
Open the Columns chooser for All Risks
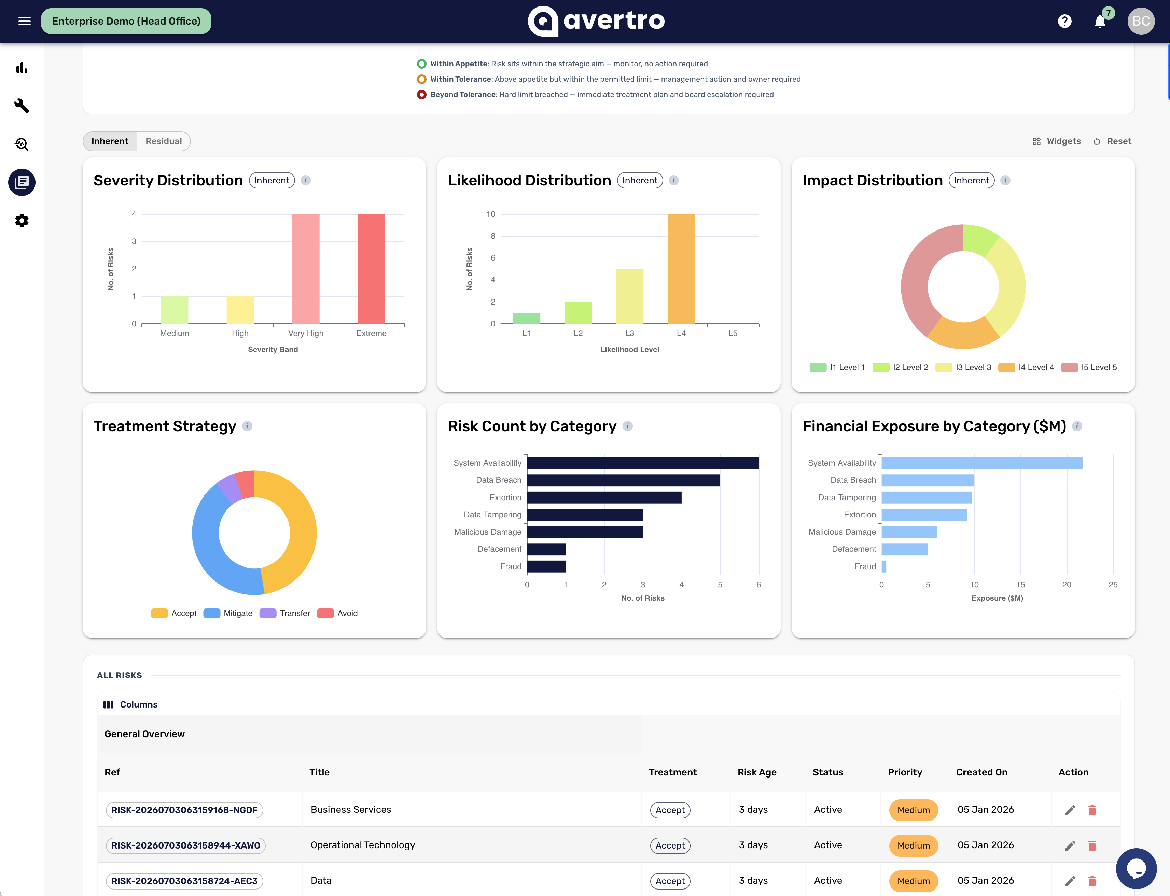(131, 704)
